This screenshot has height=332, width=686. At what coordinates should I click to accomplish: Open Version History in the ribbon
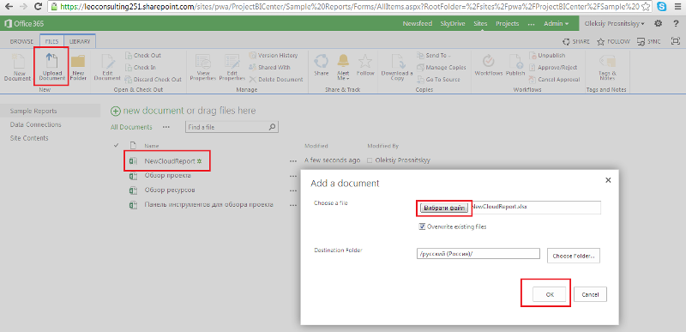pyautogui.click(x=274, y=56)
